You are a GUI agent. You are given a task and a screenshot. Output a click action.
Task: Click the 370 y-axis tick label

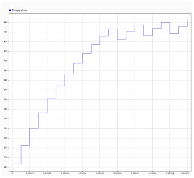5,90
